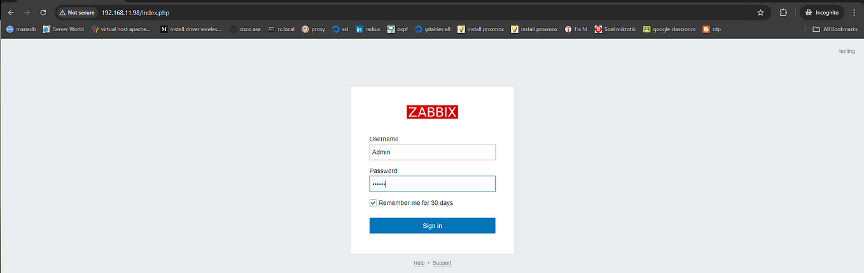Viewport: 864px width, 273px height.
Task: Uncheck Remember me for 30 days
Action: click(373, 203)
